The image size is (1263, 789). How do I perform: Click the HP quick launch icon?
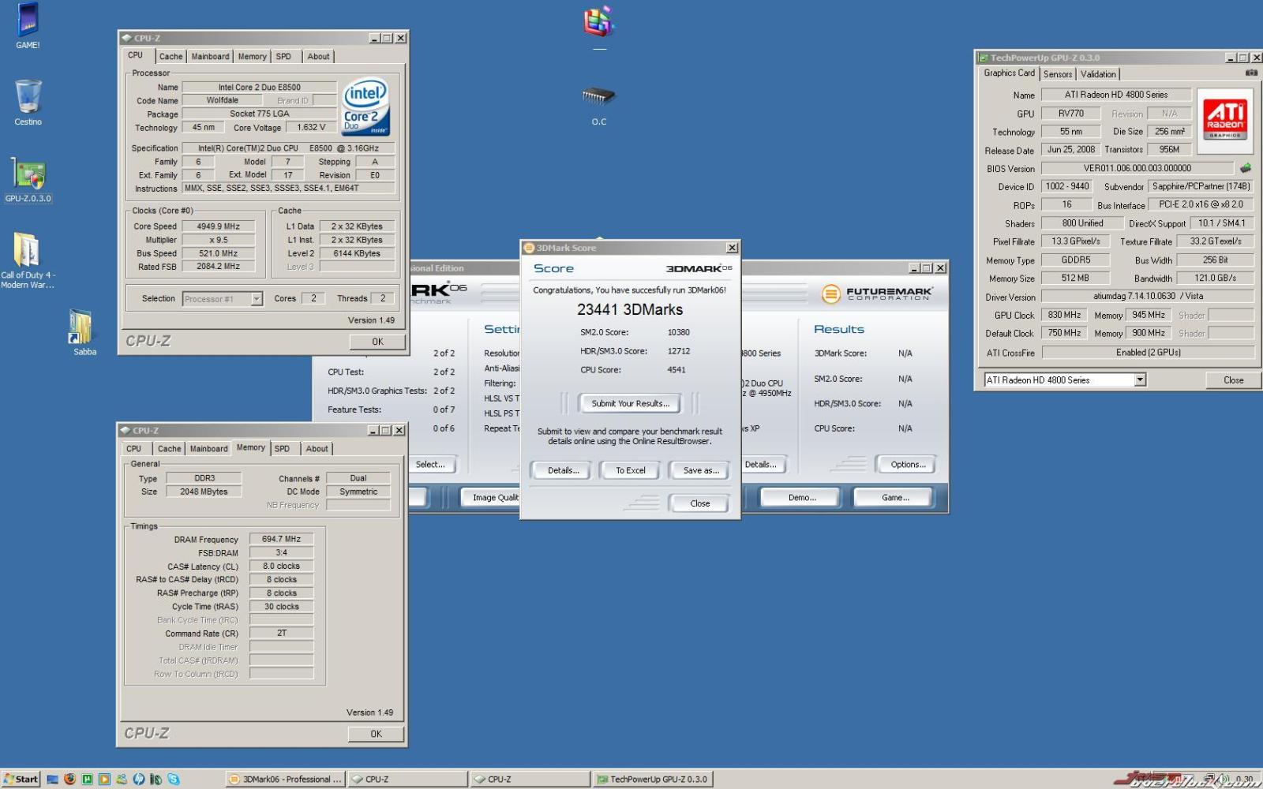139,780
